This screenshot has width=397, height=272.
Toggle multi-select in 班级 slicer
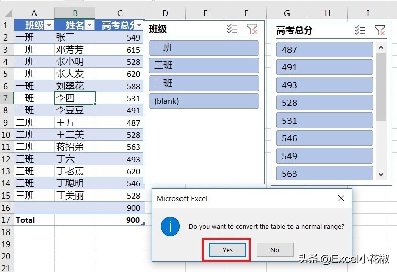(232, 29)
